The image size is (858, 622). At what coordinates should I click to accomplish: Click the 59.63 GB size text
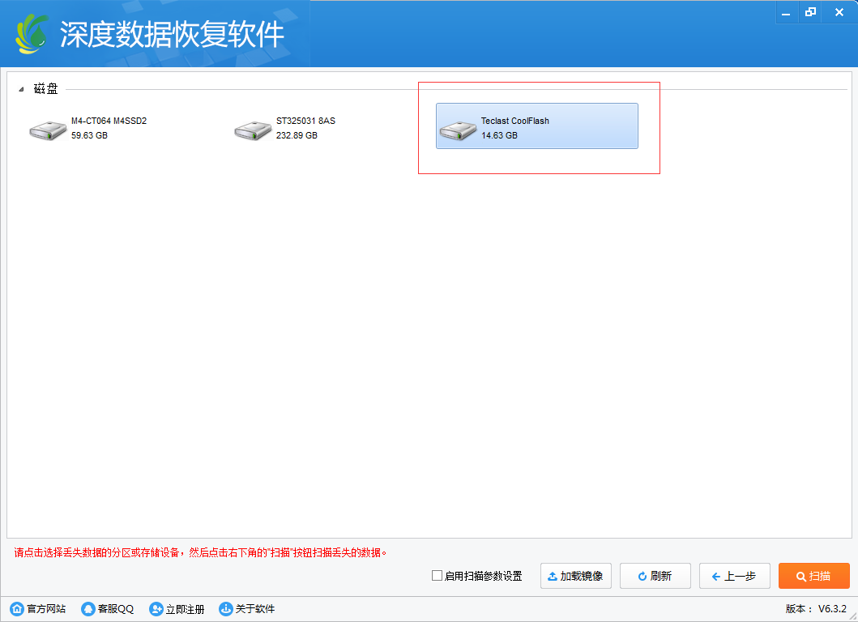tap(89, 135)
